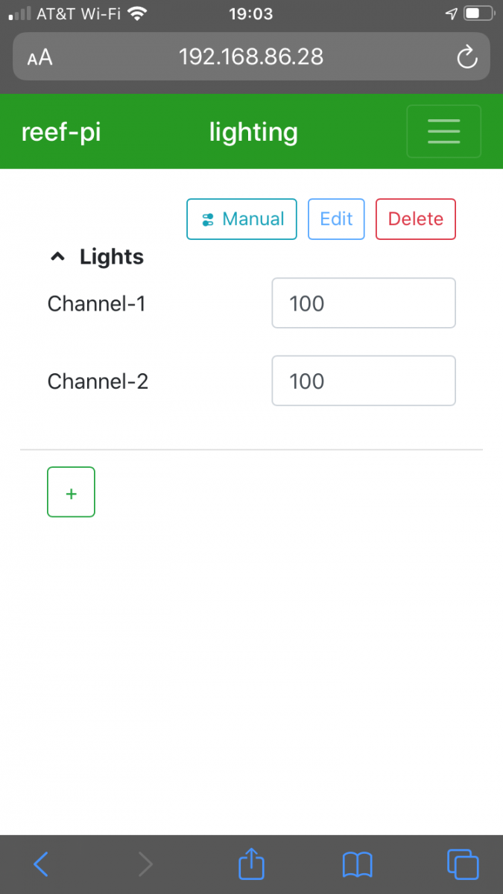This screenshot has width=503, height=894.
Task: Click the red Delete button
Action: click(x=416, y=219)
